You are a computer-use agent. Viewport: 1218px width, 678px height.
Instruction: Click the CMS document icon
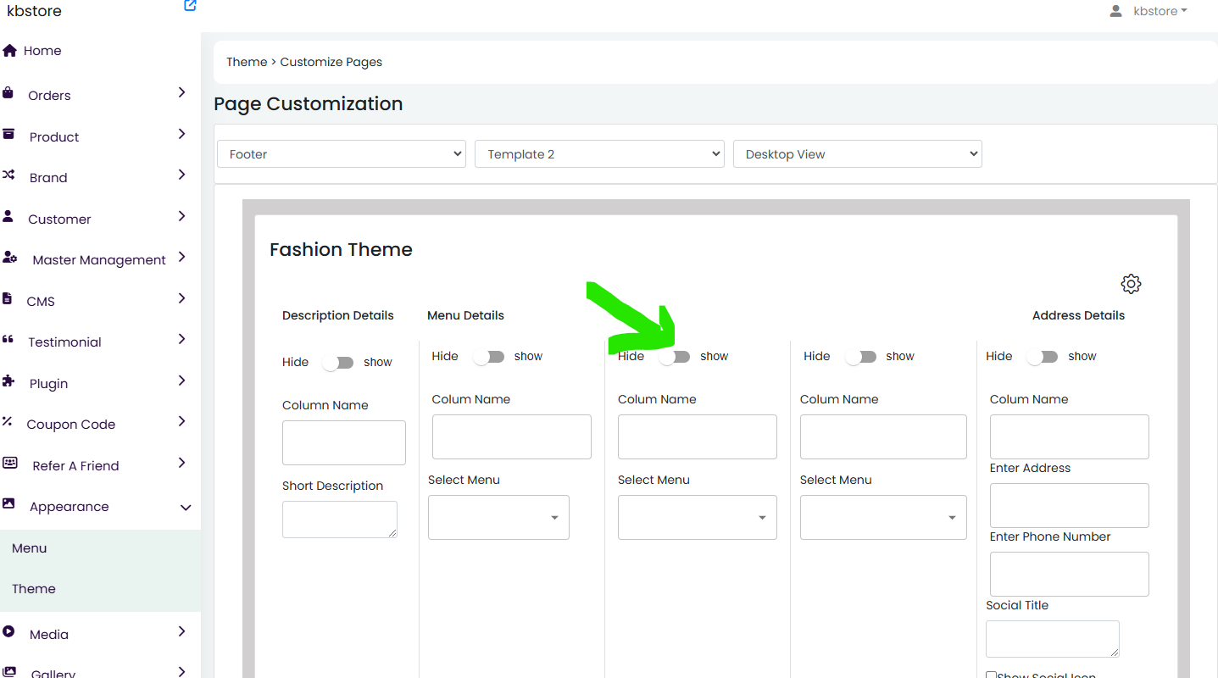(8, 298)
